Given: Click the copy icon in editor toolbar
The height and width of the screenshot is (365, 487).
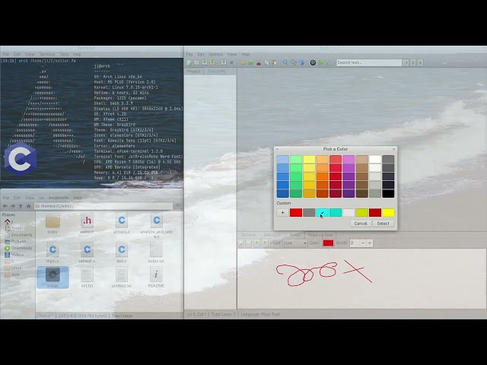Looking at the screenshot, I should click(266, 62).
